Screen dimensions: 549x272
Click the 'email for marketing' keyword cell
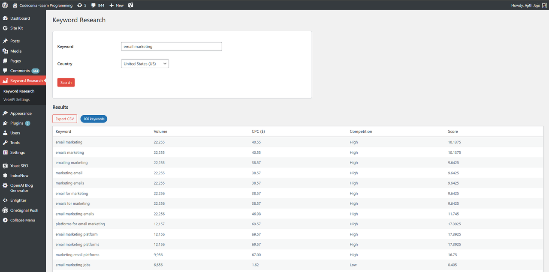point(72,194)
